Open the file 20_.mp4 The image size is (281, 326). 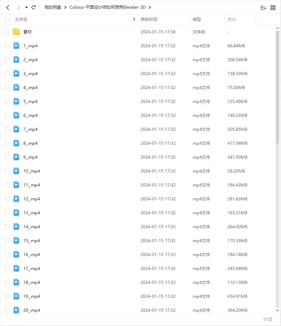tap(32, 310)
